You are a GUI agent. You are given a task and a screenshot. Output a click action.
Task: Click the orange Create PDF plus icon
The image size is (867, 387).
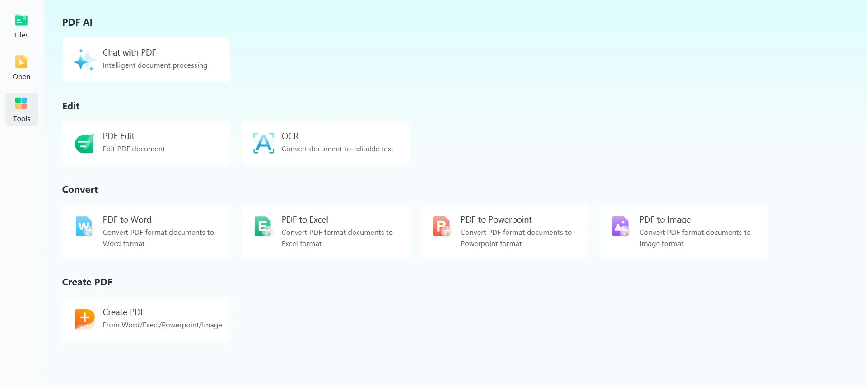(x=84, y=319)
